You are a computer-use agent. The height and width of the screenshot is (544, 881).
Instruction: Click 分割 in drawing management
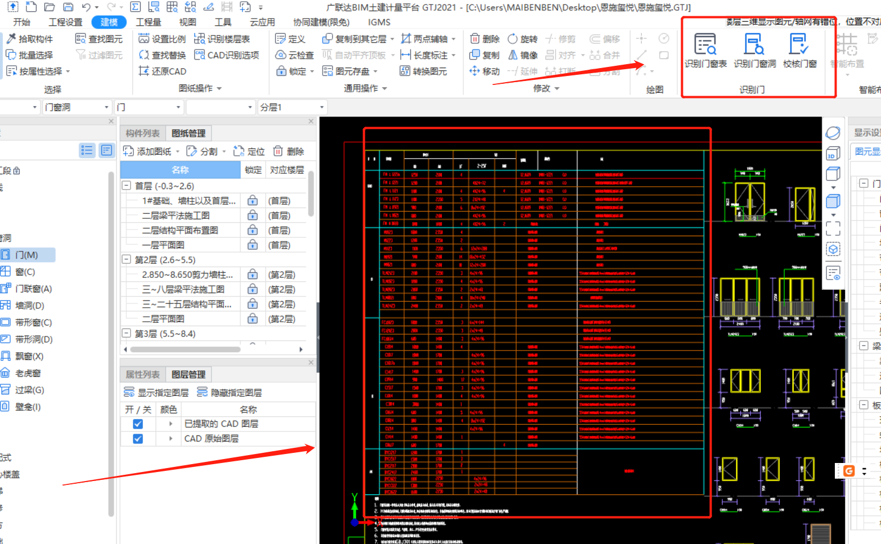(x=206, y=151)
